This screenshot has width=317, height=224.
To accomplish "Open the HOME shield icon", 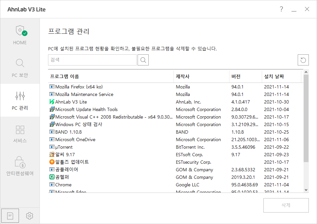I will point(22,31).
